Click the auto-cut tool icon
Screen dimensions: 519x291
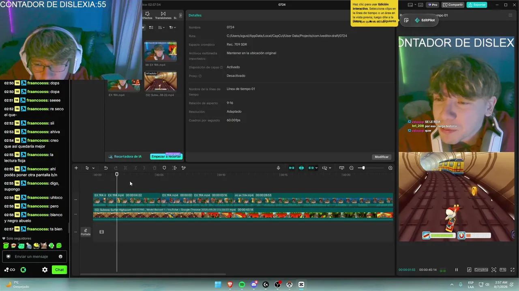[x=174, y=168]
